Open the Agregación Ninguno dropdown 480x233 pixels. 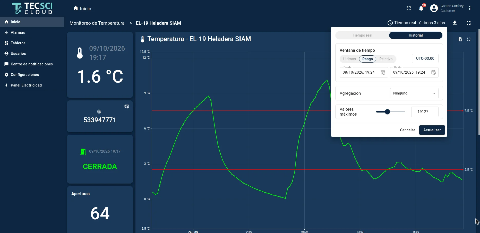click(414, 93)
